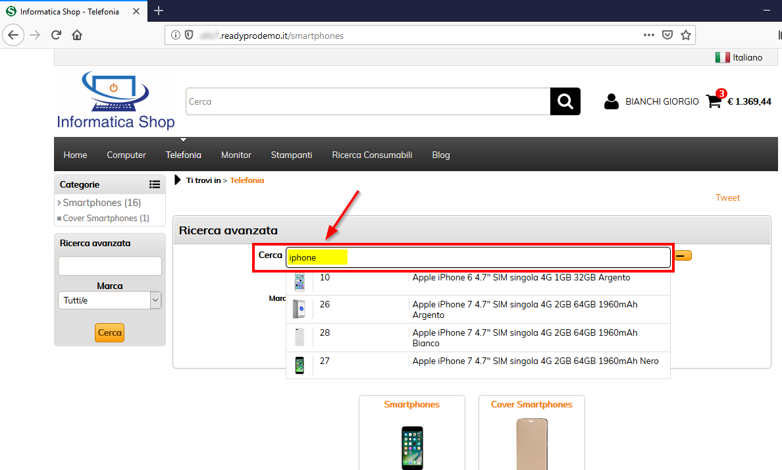The image size is (782, 470).
Task: Click product code 26 in suggestions
Action: tap(325, 304)
